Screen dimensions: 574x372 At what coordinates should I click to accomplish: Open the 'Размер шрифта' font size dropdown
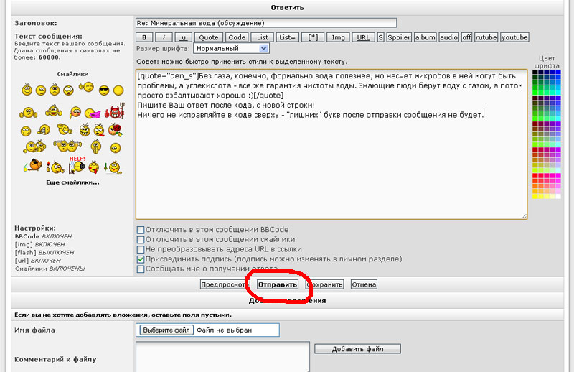click(231, 48)
